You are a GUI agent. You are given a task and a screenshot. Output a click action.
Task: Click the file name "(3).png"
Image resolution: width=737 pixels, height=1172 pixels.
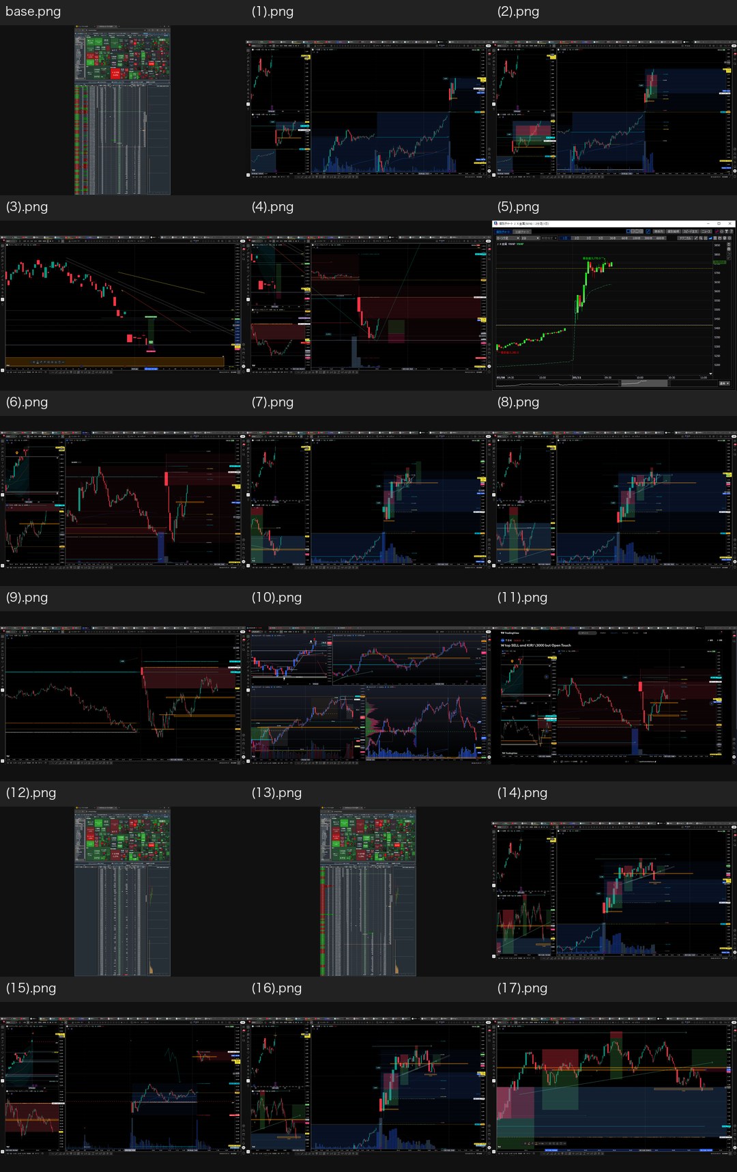pyautogui.click(x=27, y=207)
